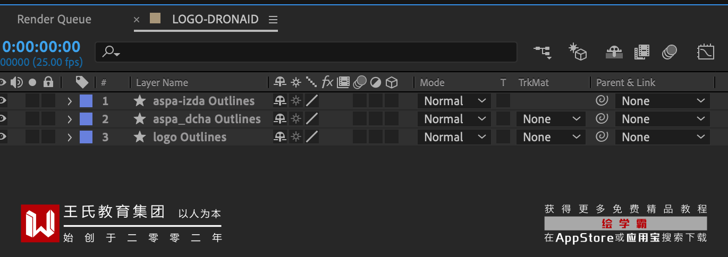Click the current time 0:00:00:00 display
Image resolution: width=728 pixels, height=257 pixels.
click(x=41, y=47)
